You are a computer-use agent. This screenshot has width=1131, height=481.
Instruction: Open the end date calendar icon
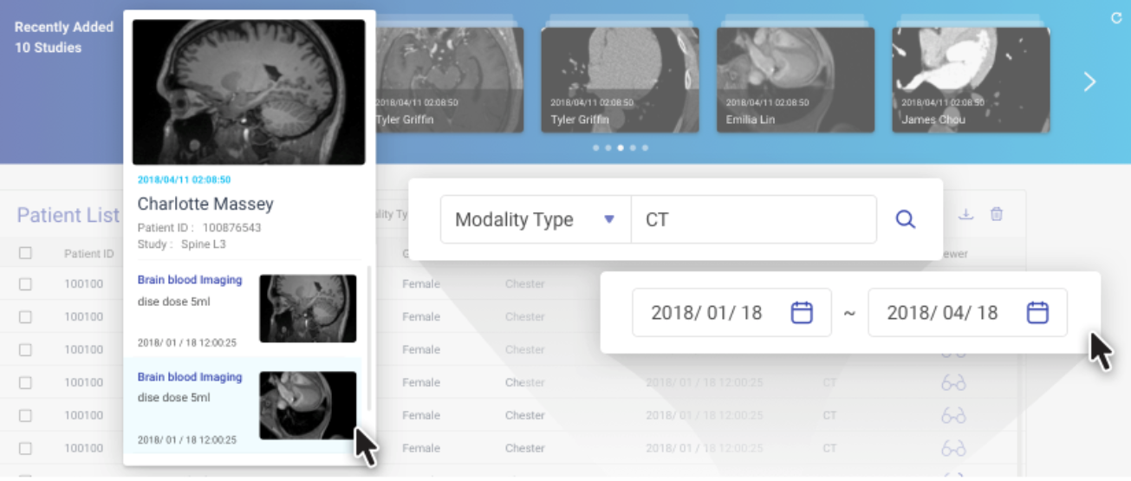click(x=1037, y=313)
